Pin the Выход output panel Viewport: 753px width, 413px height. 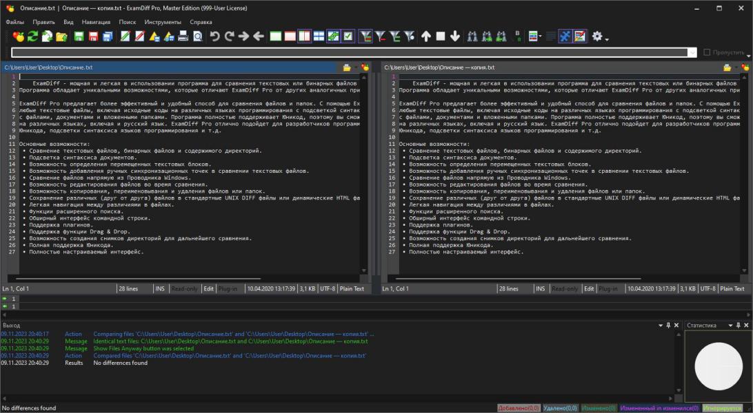pos(668,326)
